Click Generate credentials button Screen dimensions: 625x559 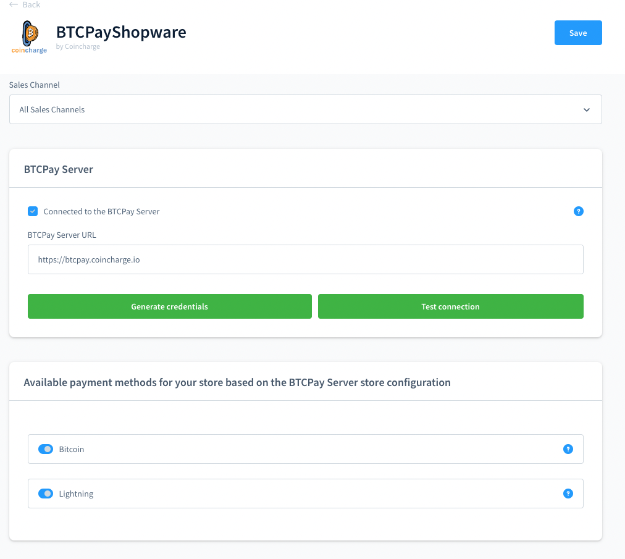(169, 306)
